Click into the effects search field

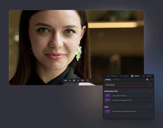[x=128, y=85]
